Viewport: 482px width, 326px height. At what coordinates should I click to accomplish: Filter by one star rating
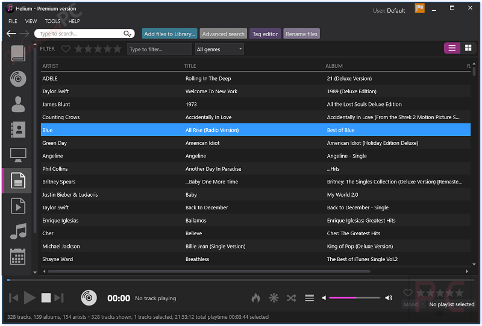79,49
